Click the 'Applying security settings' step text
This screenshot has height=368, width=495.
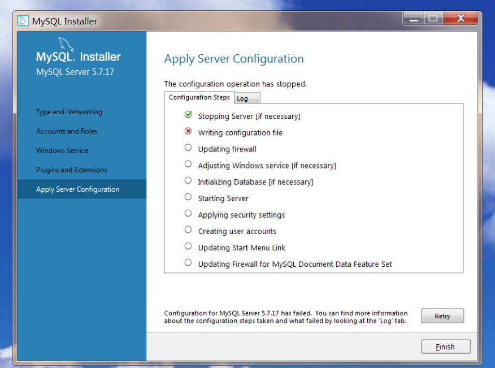click(242, 214)
